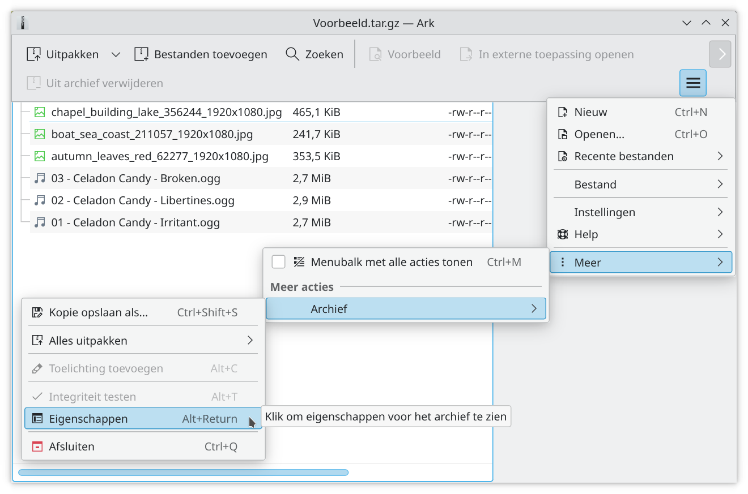Click music icon of 02 Libertines.ogg
748x494 pixels.
pos(40,200)
